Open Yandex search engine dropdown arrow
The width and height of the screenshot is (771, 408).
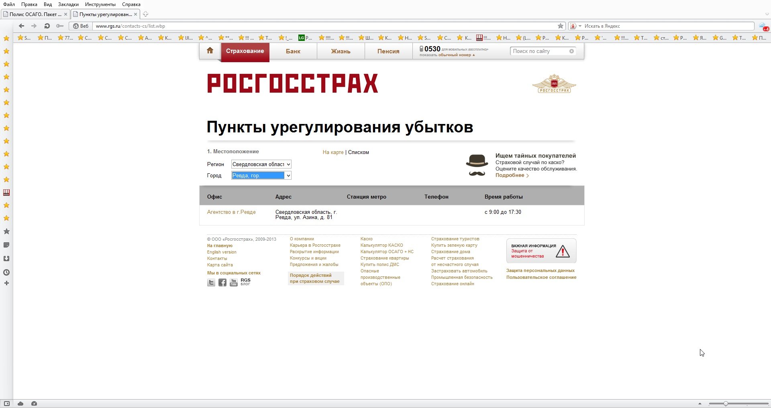point(580,26)
